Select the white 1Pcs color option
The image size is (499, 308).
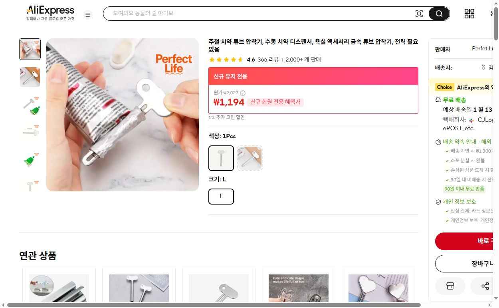coord(221,158)
